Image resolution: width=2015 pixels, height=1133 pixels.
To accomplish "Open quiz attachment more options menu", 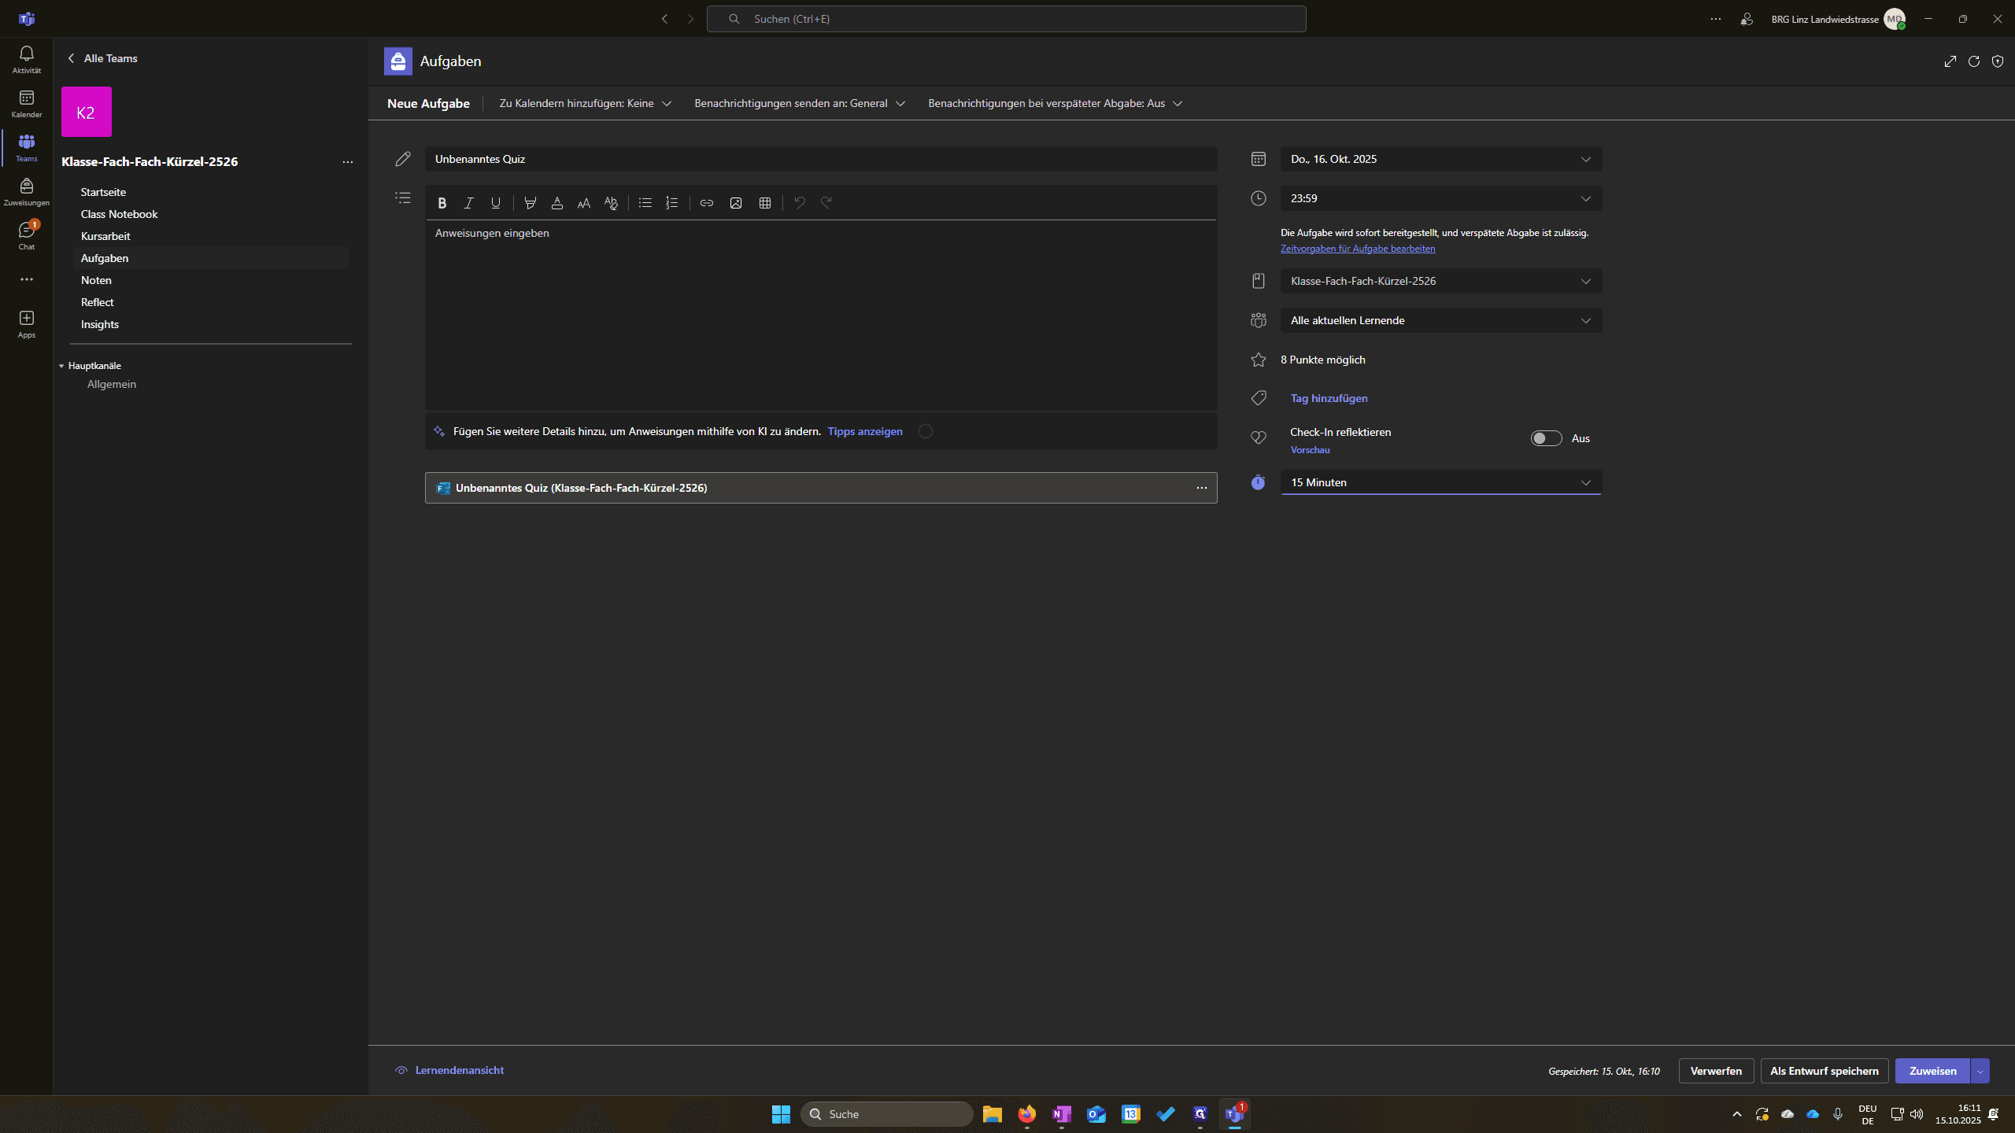I will (x=1202, y=488).
